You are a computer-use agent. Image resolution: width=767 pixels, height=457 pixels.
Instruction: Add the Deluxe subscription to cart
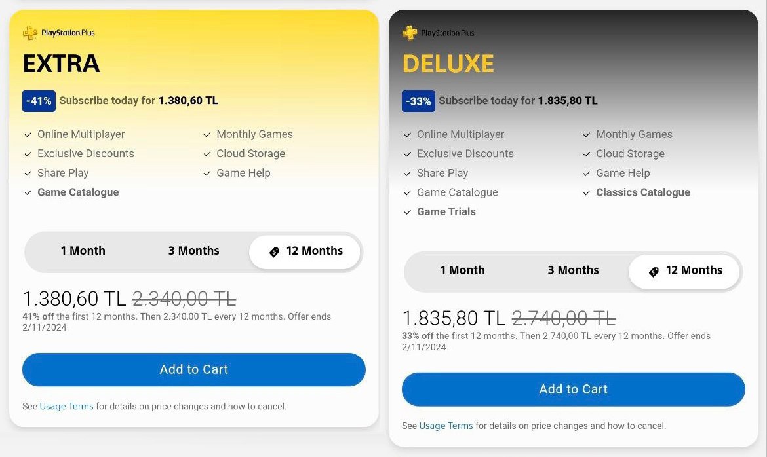(x=574, y=389)
